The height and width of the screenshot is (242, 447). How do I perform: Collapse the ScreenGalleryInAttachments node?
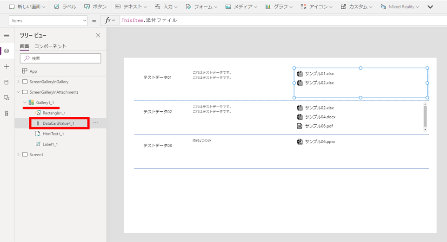[18, 92]
